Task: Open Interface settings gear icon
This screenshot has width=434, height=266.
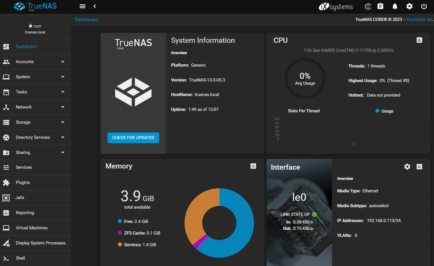Action: point(407,166)
